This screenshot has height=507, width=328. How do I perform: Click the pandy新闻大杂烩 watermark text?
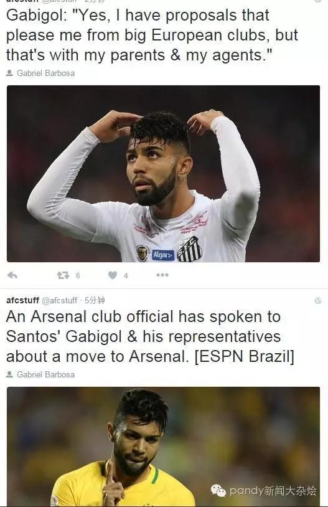273,491
